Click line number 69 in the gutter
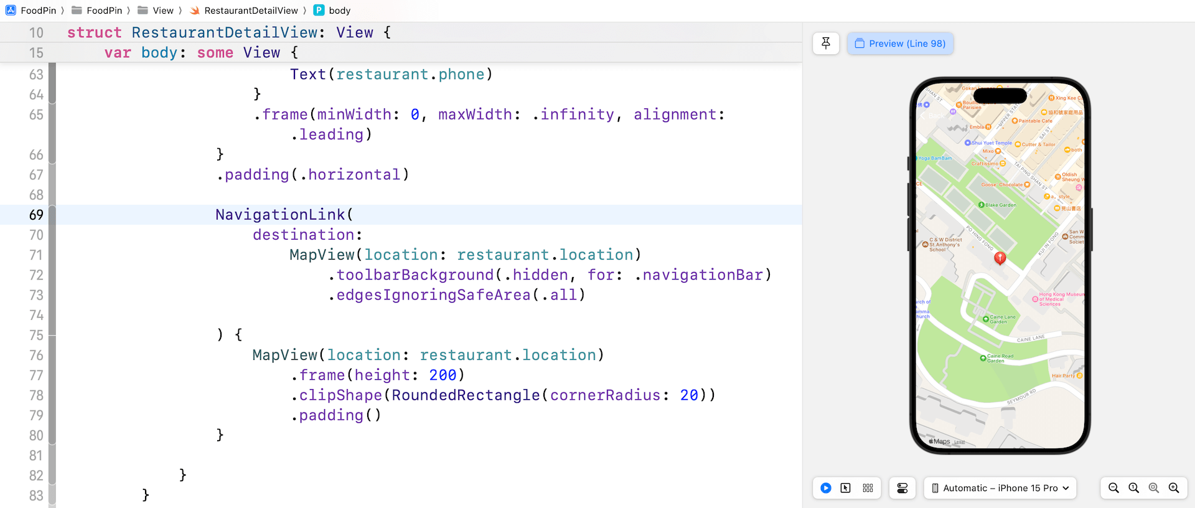 click(36, 215)
